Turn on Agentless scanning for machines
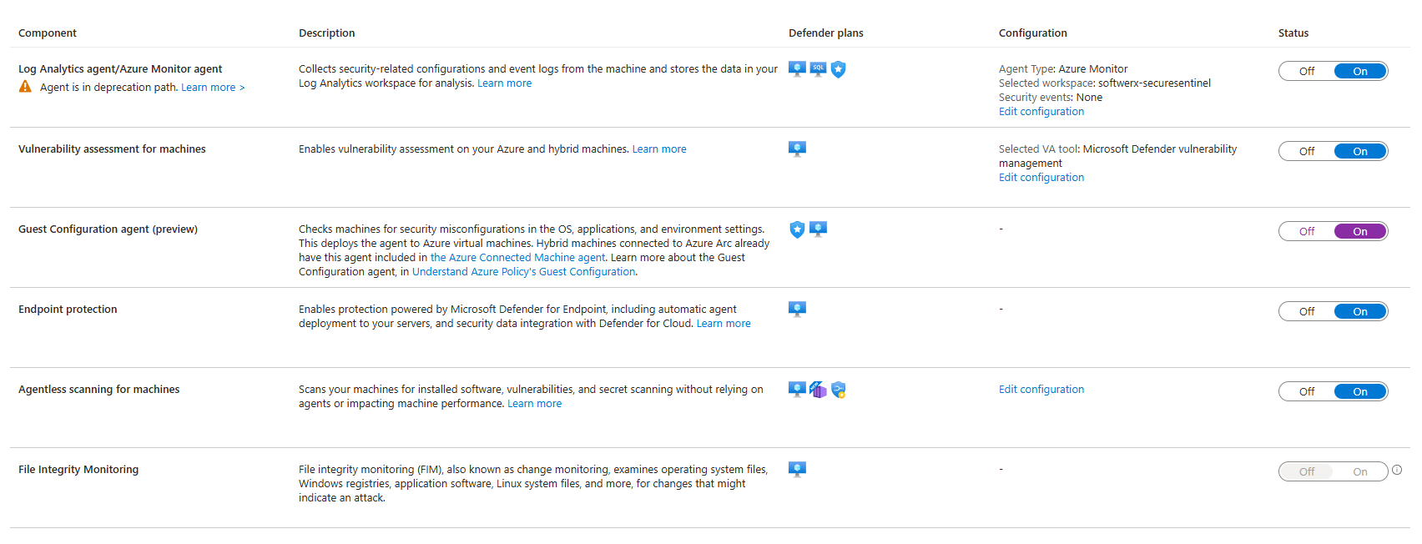The height and width of the screenshot is (544, 1422). [x=1360, y=391]
